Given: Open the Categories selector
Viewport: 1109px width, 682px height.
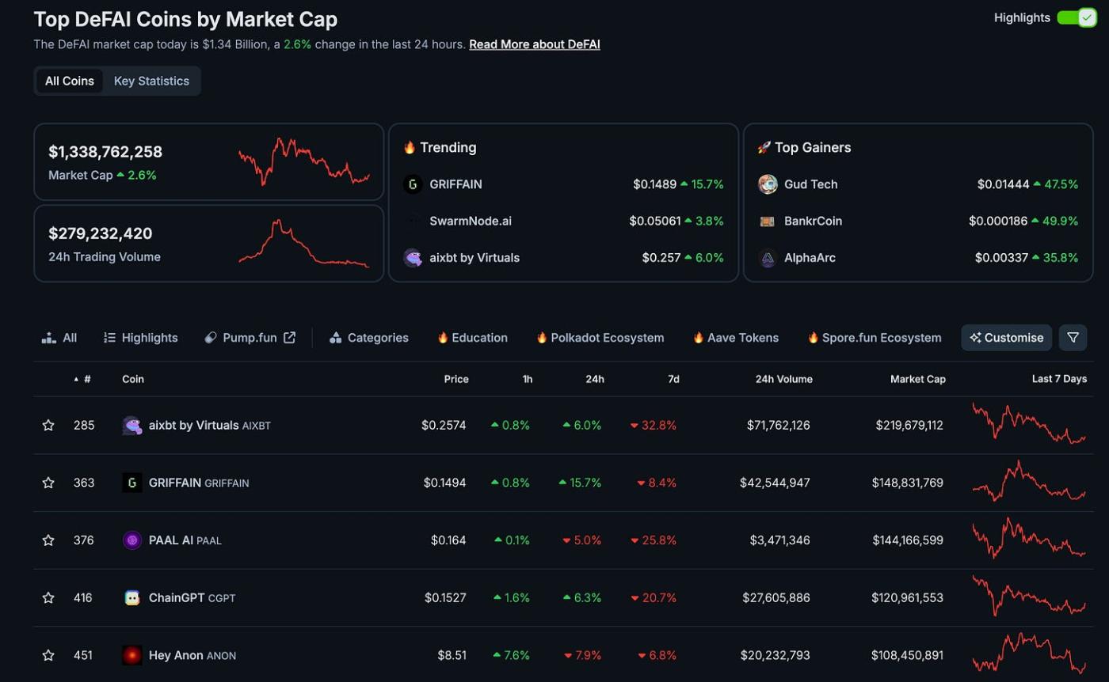Looking at the screenshot, I should pyautogui.click(x=369, y=338).
